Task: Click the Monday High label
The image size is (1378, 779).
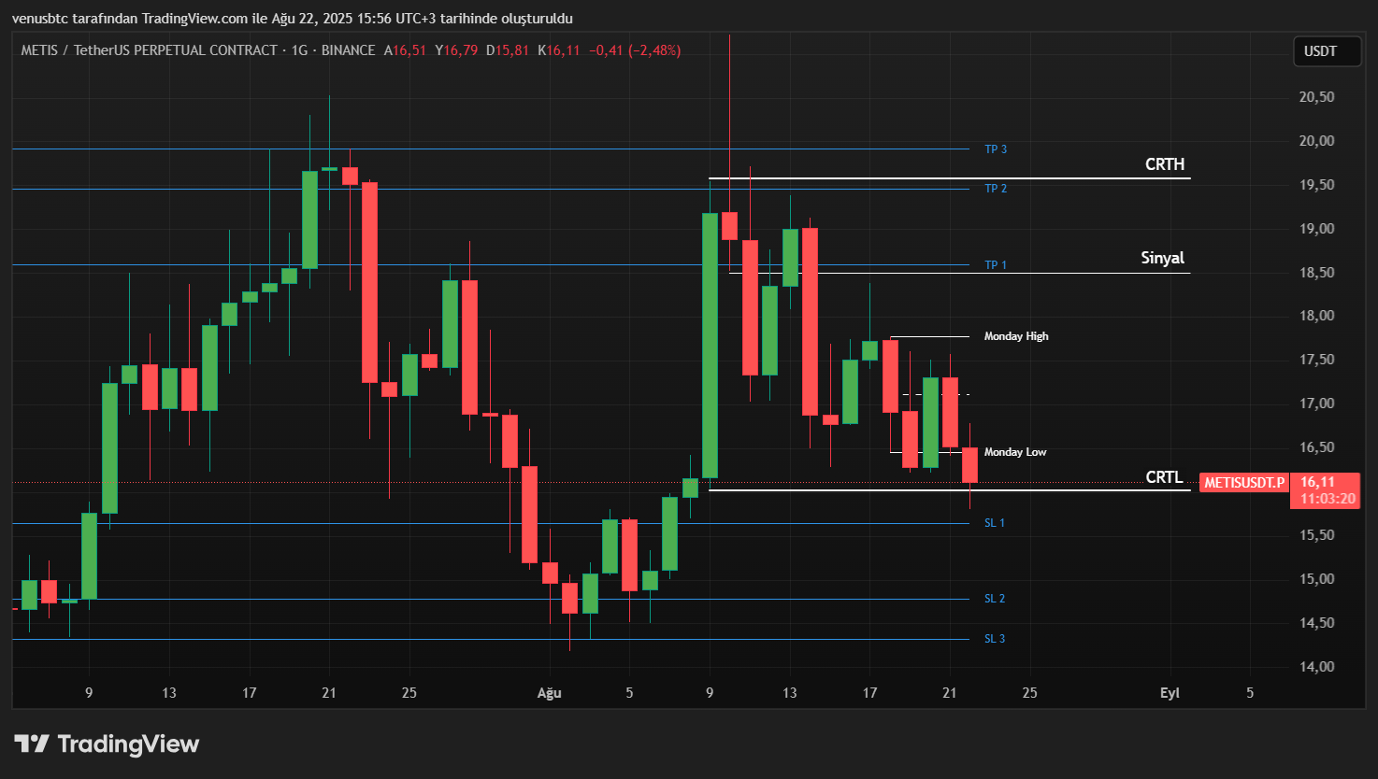Action: click(x=1016, y=335)
